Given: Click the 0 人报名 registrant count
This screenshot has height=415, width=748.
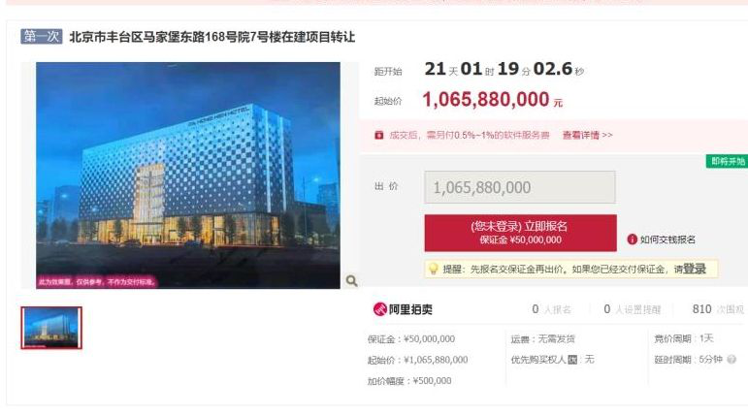Looking at the screenshot, I should pyautogui.click(x=551, y=309).
